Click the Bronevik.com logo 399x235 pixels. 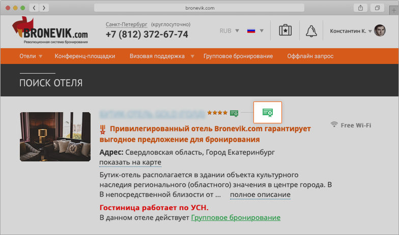(50, 30)
